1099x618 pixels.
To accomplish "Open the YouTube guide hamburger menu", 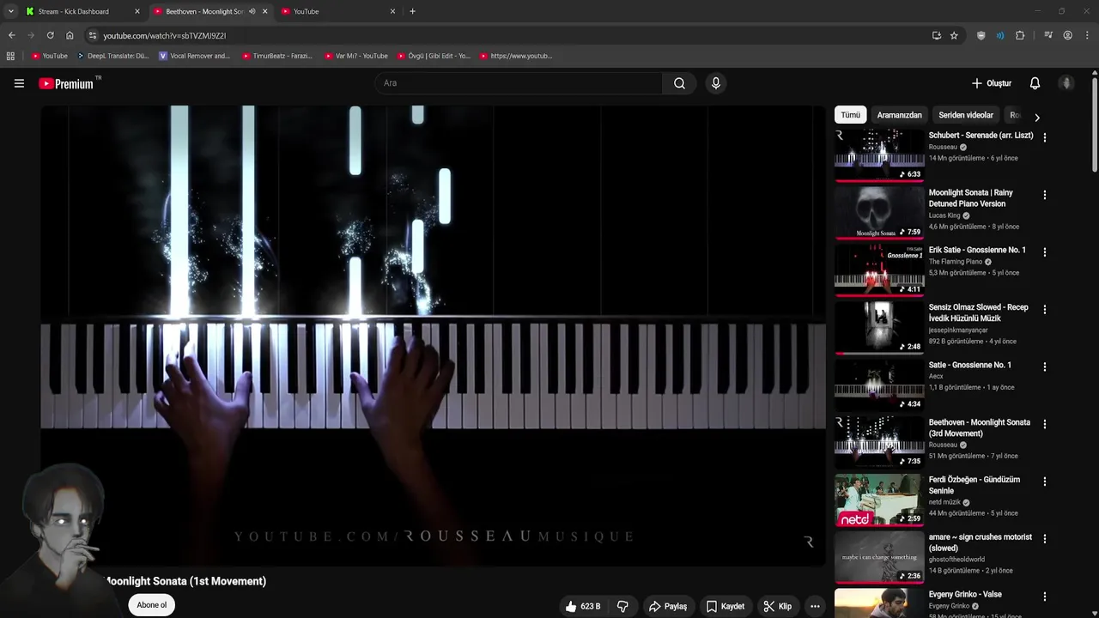I will (19, 83).
